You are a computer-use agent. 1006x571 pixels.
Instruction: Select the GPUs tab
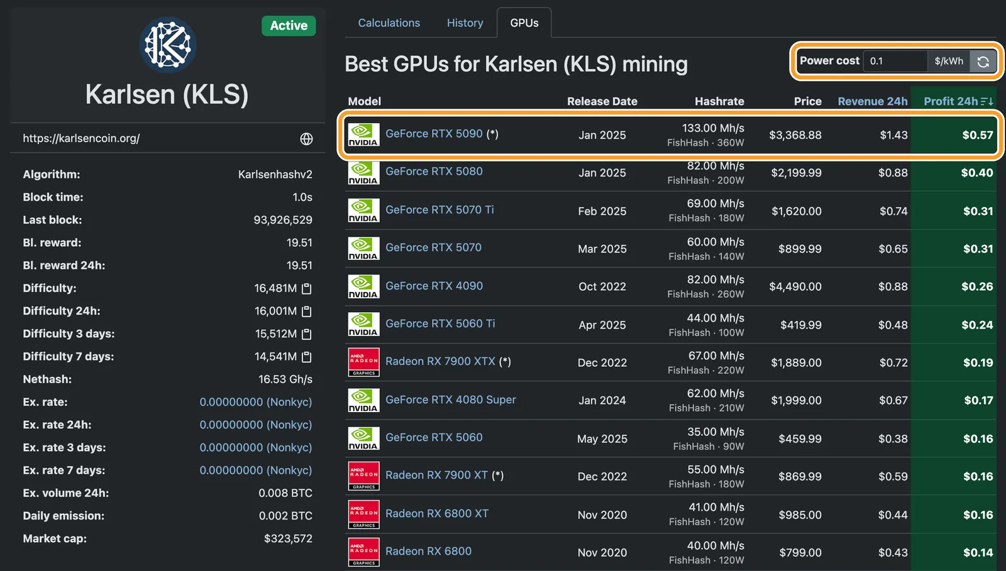[524, 23]
